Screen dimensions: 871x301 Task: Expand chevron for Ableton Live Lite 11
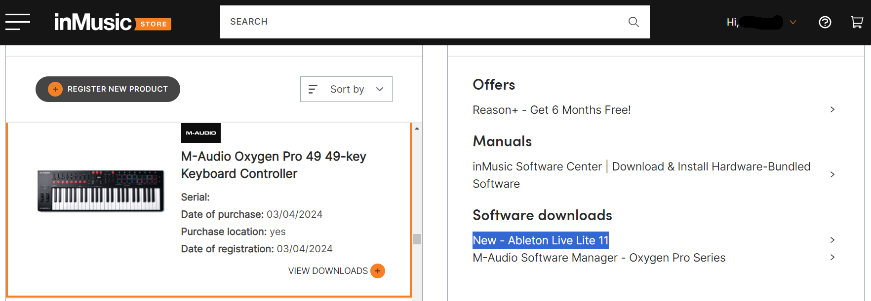[832, 240]
